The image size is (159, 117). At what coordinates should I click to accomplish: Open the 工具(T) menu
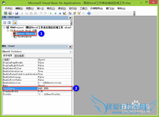coord(84,9)
